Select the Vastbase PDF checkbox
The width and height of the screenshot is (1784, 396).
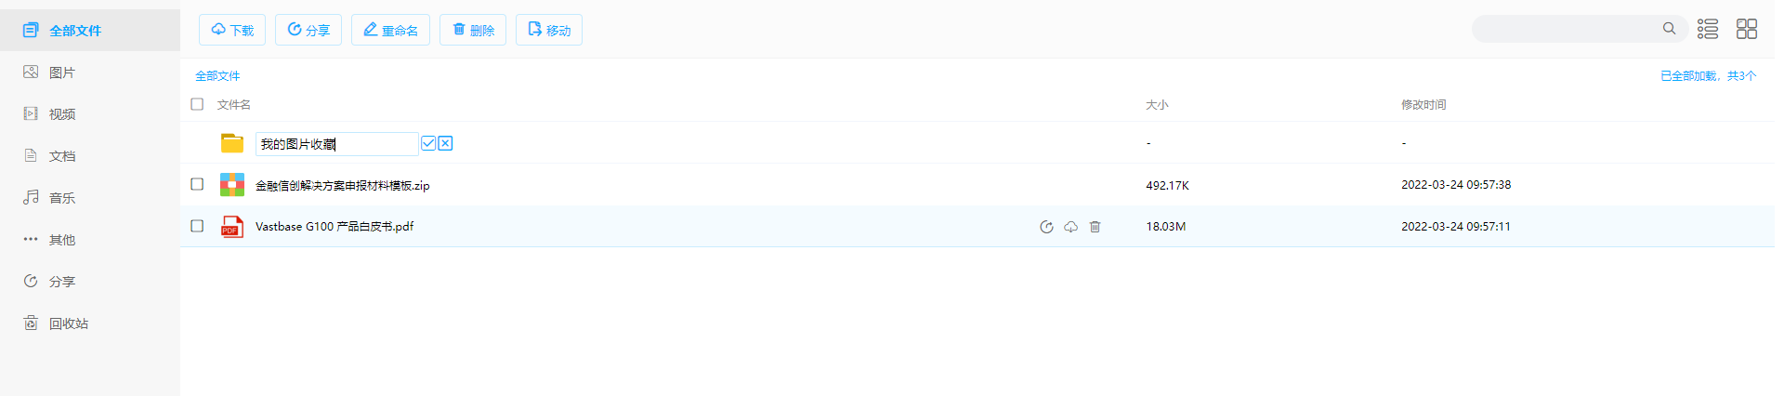197,226
